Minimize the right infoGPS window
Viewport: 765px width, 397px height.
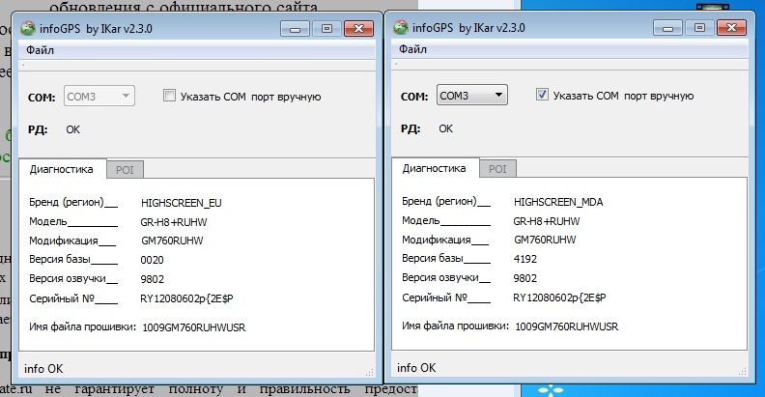coord(673,29)
